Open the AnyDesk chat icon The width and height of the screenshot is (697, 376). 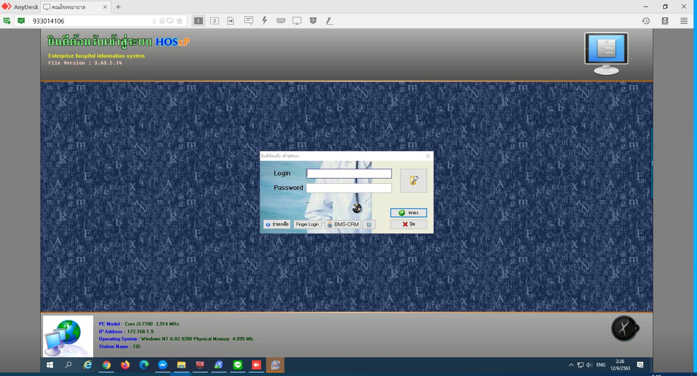(249, 20)
